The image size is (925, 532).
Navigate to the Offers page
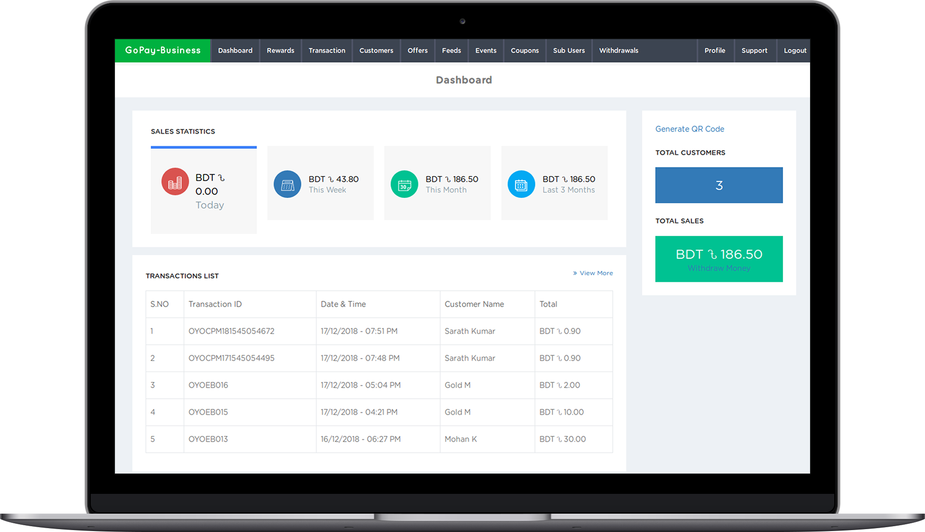click(x=417, y=50)
